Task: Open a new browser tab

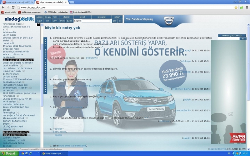Action: [72, 2]
